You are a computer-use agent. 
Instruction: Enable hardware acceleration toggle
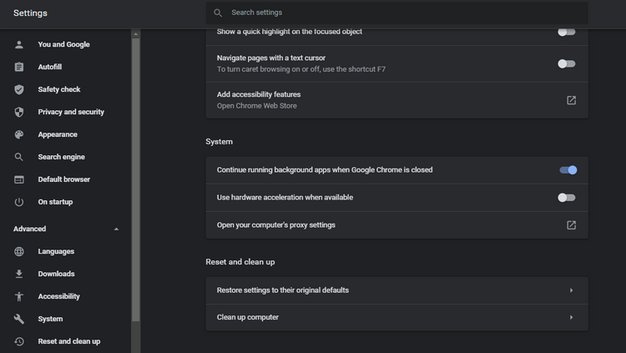pos(567,198)
